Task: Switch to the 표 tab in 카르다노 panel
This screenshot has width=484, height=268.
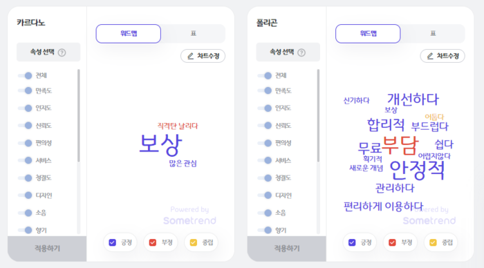Action: (193, 33)
